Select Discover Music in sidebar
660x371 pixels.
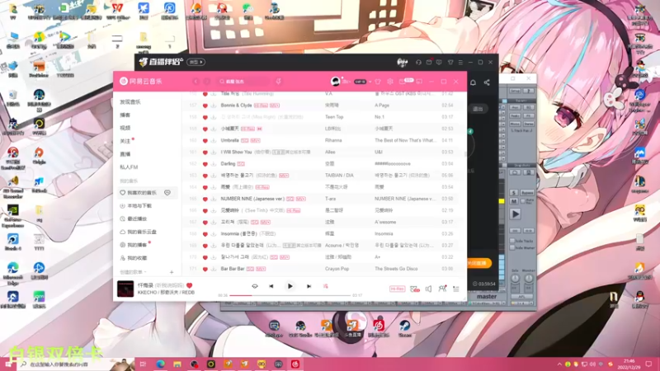tap(130, 102)
